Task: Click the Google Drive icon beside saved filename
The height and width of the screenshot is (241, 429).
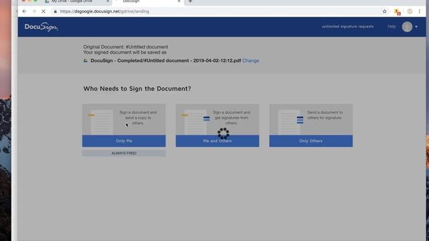Action: [85, 61]
